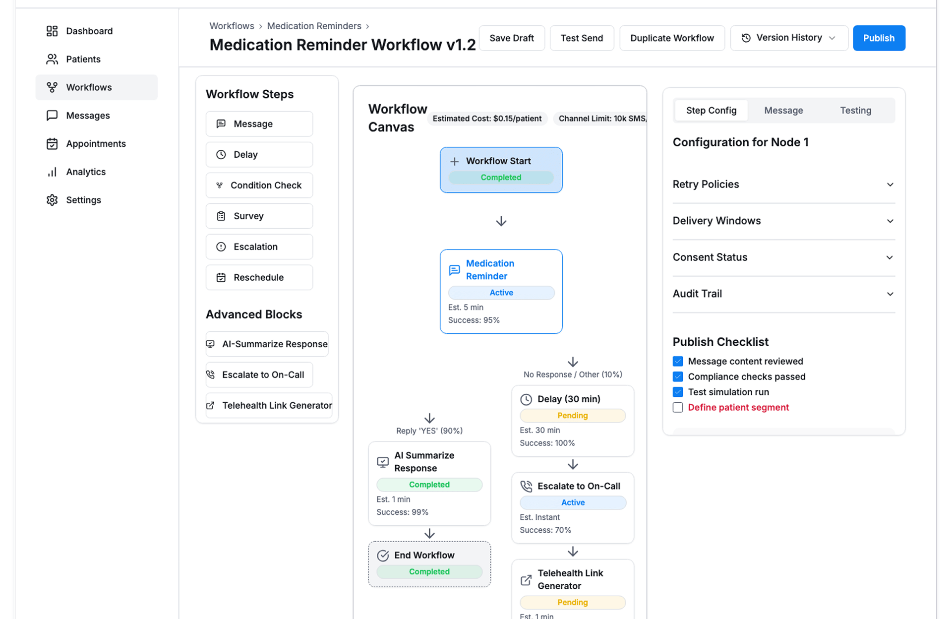Click the Patients people icon
The width and height of the screenshot is (952, 619).
[52, 60]
